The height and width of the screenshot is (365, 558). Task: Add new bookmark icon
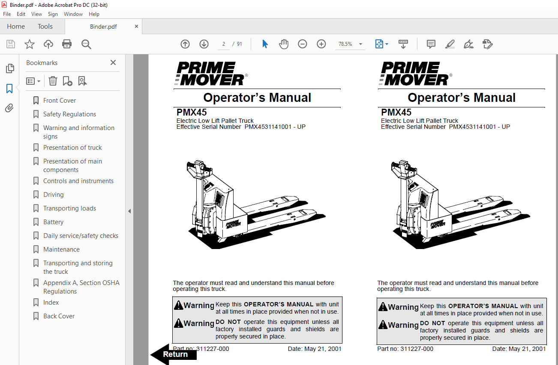coord(67,81)
